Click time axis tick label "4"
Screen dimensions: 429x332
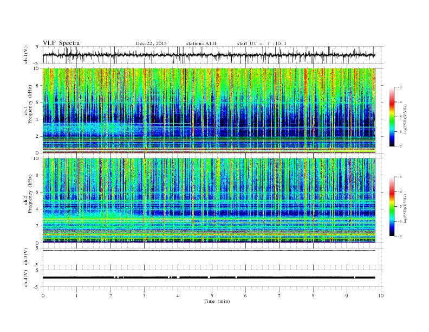click(178, 296)
